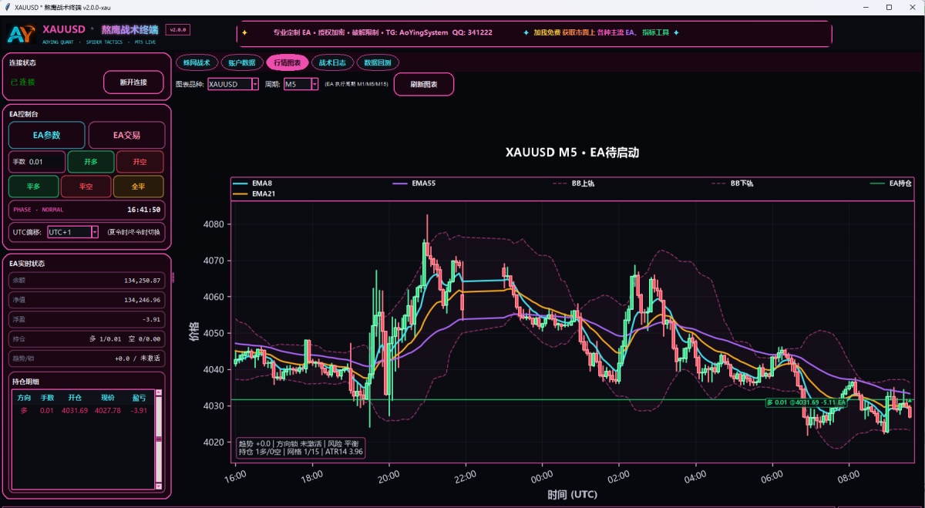925x508 pixels.
Task: Click the 净值 134,246.96 equity row
Action: 86,300
